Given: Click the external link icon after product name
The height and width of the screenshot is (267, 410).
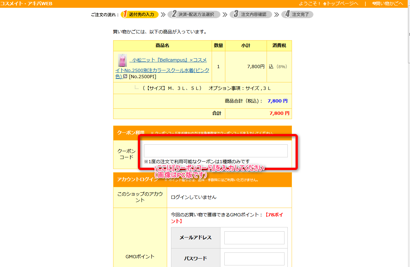Looking at the screenshot, I should (x=125, y=77).
